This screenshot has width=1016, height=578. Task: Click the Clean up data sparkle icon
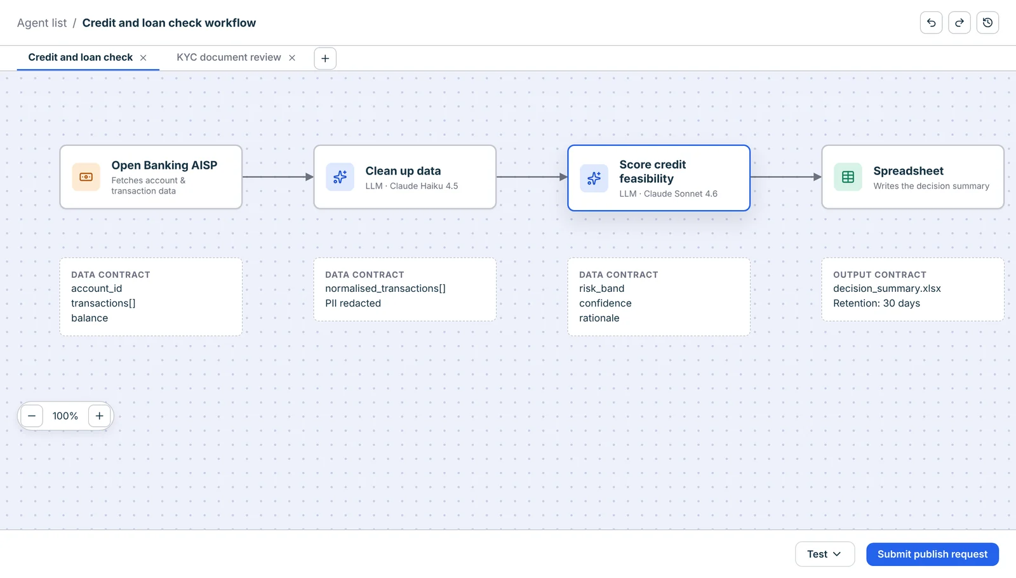pos(340,177)
